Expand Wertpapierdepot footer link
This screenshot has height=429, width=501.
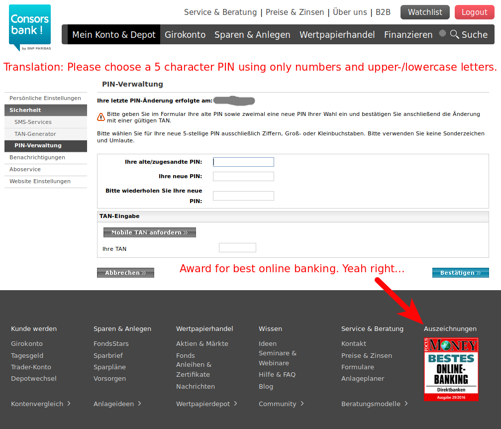(x=206, y=404)
